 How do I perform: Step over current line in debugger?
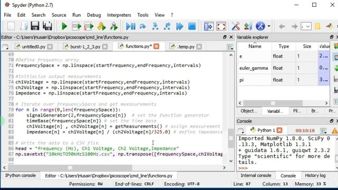click(x=143, y=26)
